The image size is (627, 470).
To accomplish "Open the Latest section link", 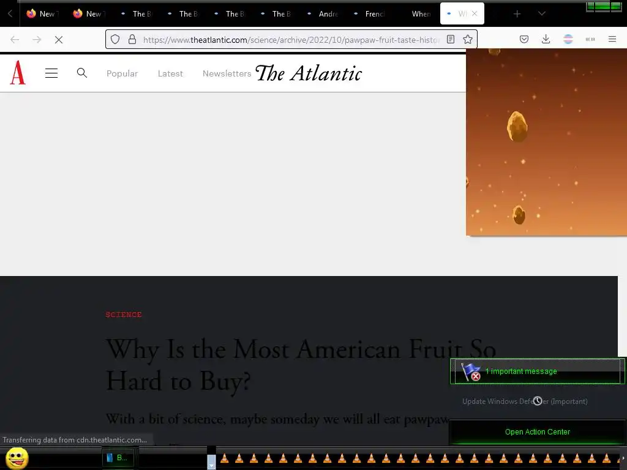I will tap(170, 73).
